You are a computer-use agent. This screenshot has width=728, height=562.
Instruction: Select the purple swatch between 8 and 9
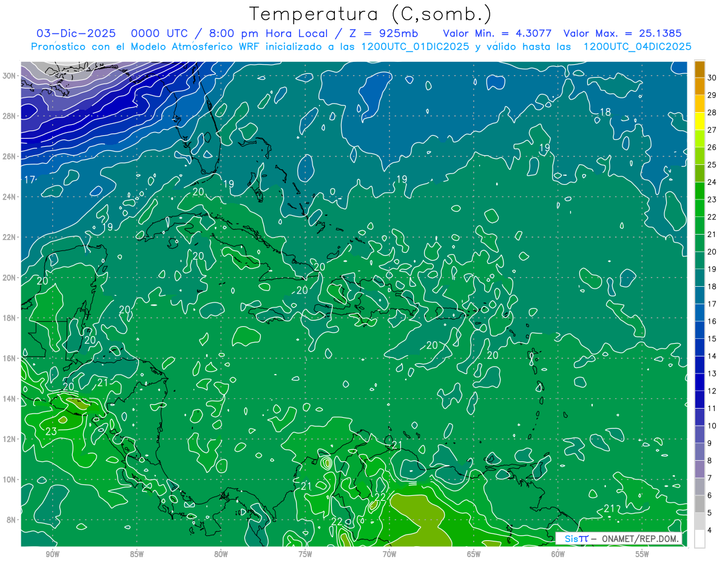pyautogui.click(x=699, y=452)
